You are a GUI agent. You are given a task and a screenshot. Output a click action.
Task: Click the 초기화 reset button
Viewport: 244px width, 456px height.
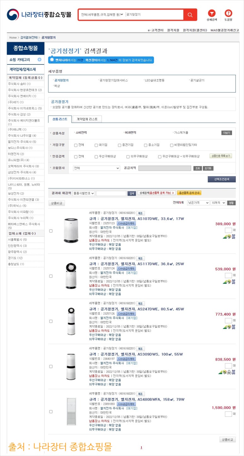click(x=208, y=168)
